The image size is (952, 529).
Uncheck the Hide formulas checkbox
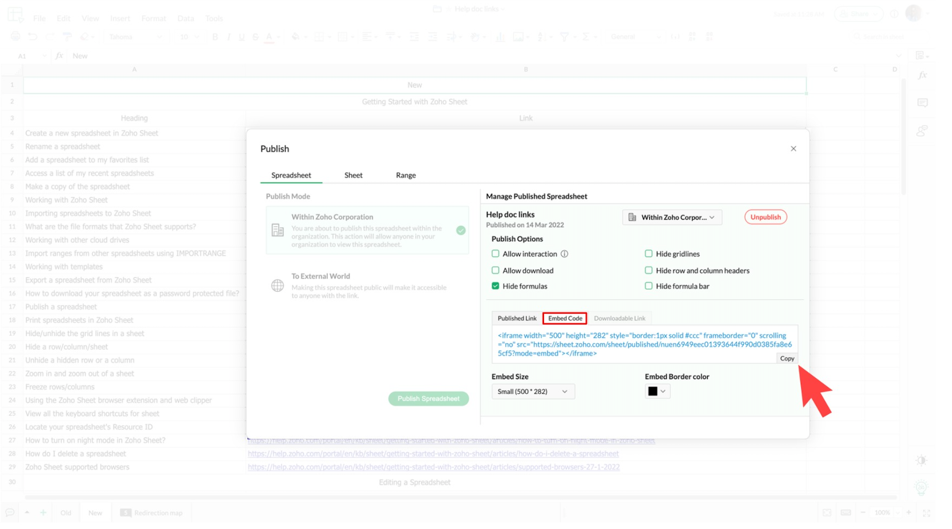495,286
